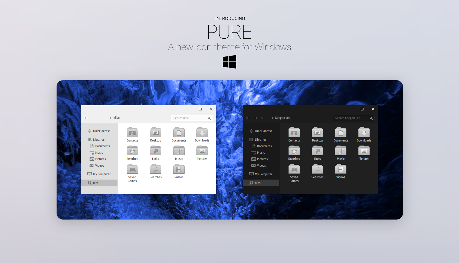Image resolution: width=459 pixels, height=263 pixels.
Task: Click back arrow in dark window
Action: tap(248, 118)
